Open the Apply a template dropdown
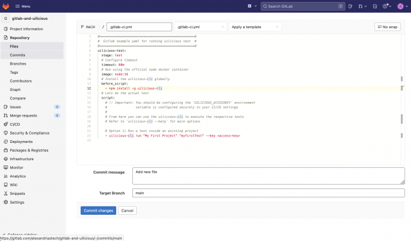Image resolution: width=411 pixels, height=241 pixels. click(255, 27)
